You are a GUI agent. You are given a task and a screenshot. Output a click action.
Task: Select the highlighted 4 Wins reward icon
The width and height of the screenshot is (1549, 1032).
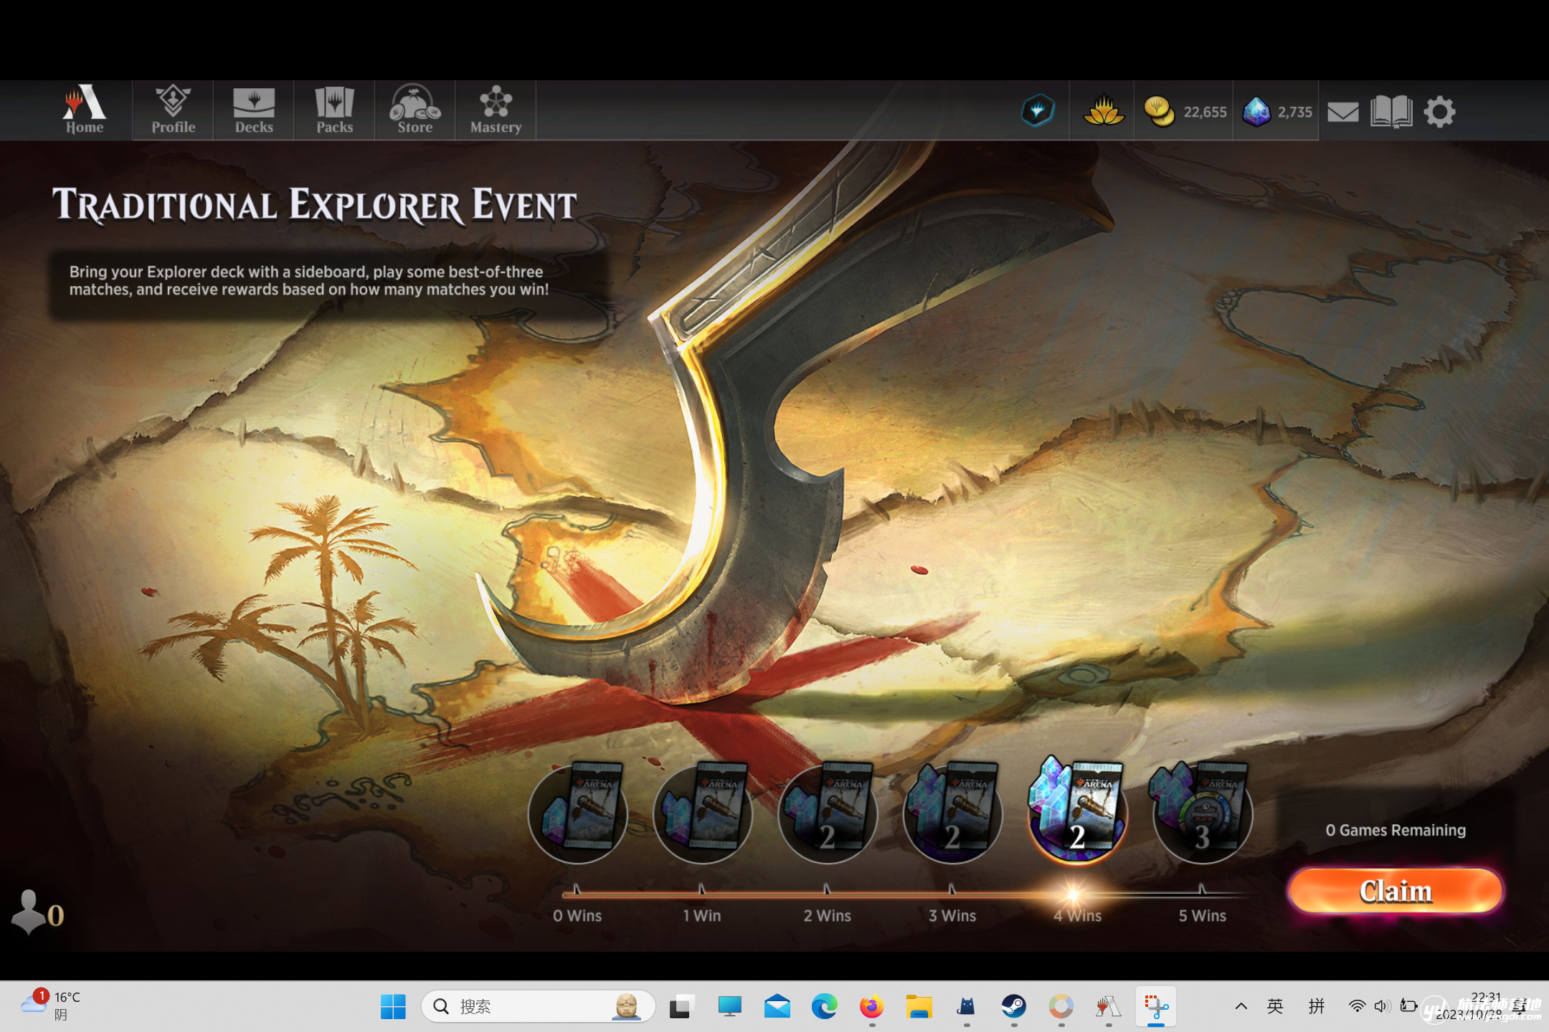tap(1077, 810)
